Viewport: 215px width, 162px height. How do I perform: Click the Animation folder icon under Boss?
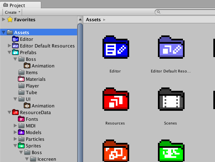click(27, 66)
